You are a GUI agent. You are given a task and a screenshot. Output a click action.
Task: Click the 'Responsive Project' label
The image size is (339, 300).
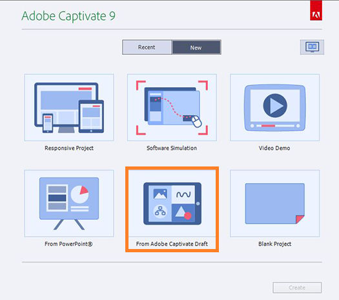[69, 148]
